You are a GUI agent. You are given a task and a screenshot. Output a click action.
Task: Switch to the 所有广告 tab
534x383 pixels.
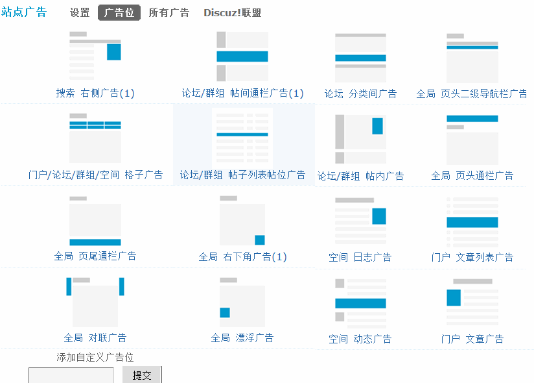(x=168, y=12)
